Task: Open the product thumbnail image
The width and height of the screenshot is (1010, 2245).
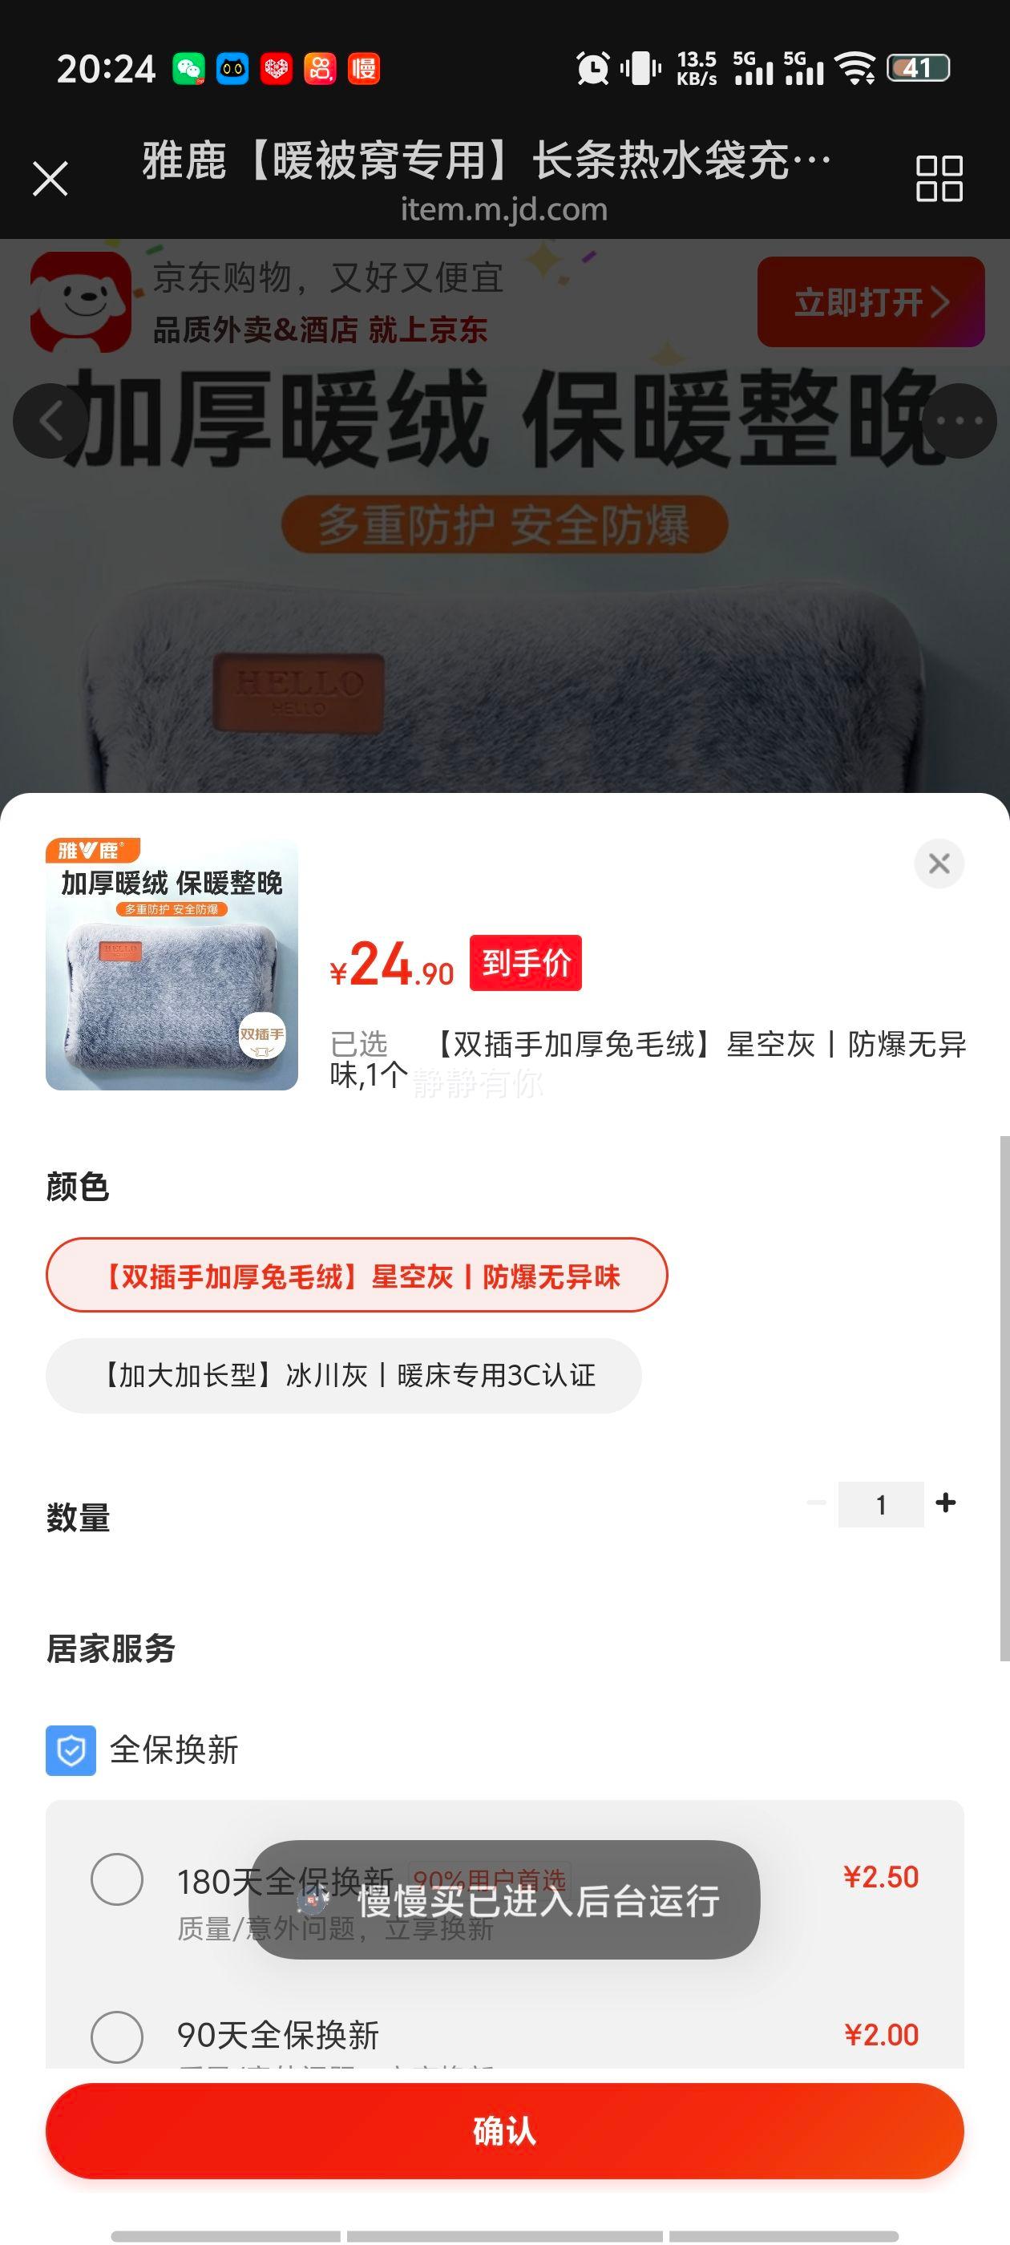Action: [172, 964]
